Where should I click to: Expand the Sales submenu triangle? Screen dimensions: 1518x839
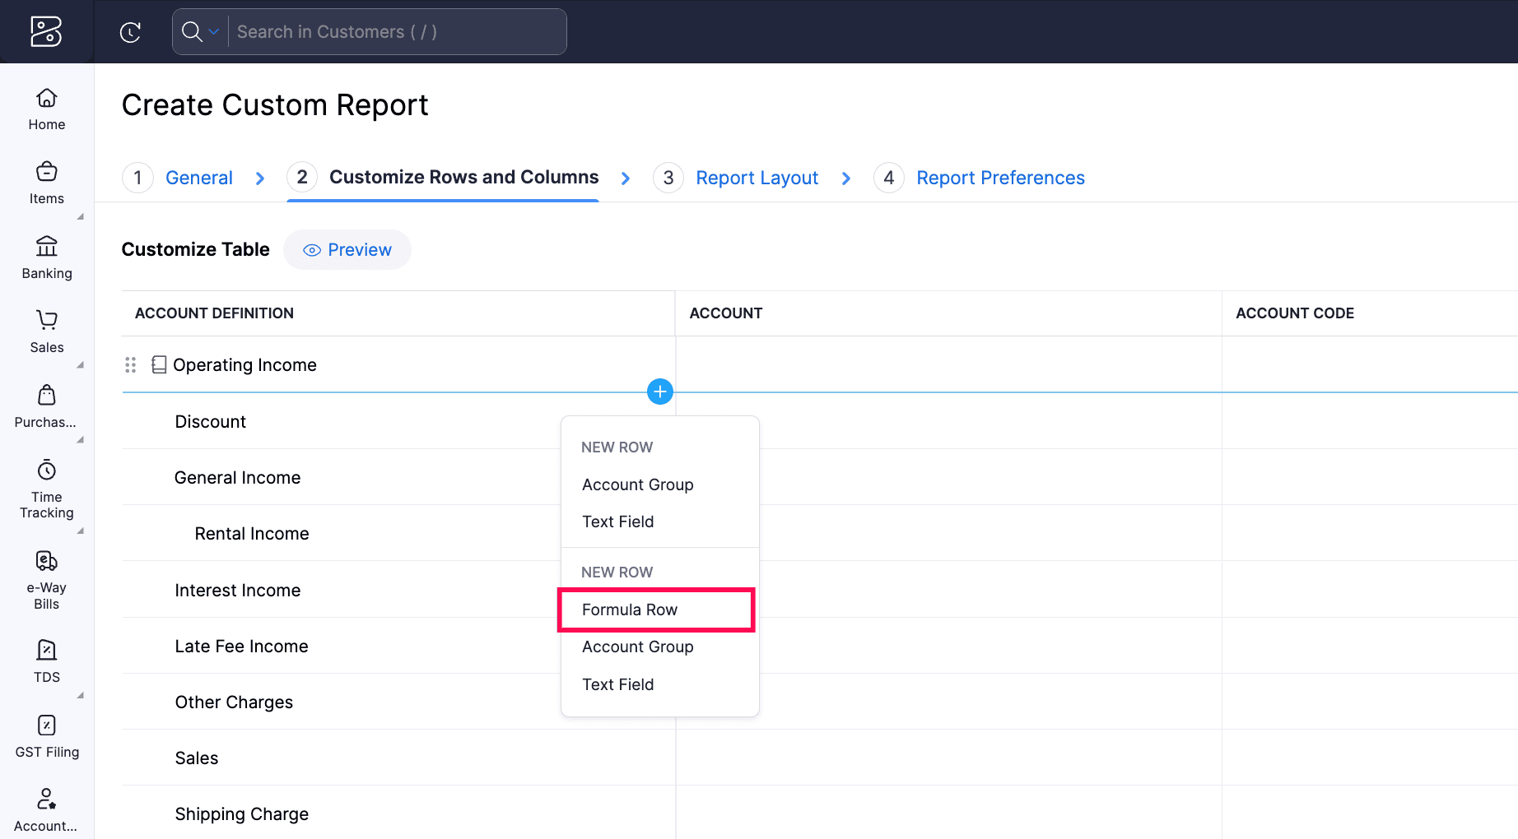point(81,365)
